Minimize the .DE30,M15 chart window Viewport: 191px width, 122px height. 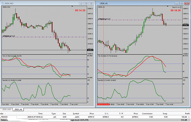click(x=81, y=4)
